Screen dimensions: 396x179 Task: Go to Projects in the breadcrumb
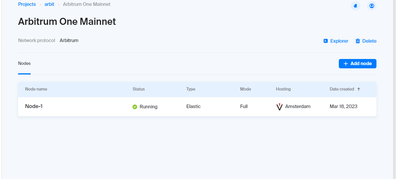(x=27, y=4)
